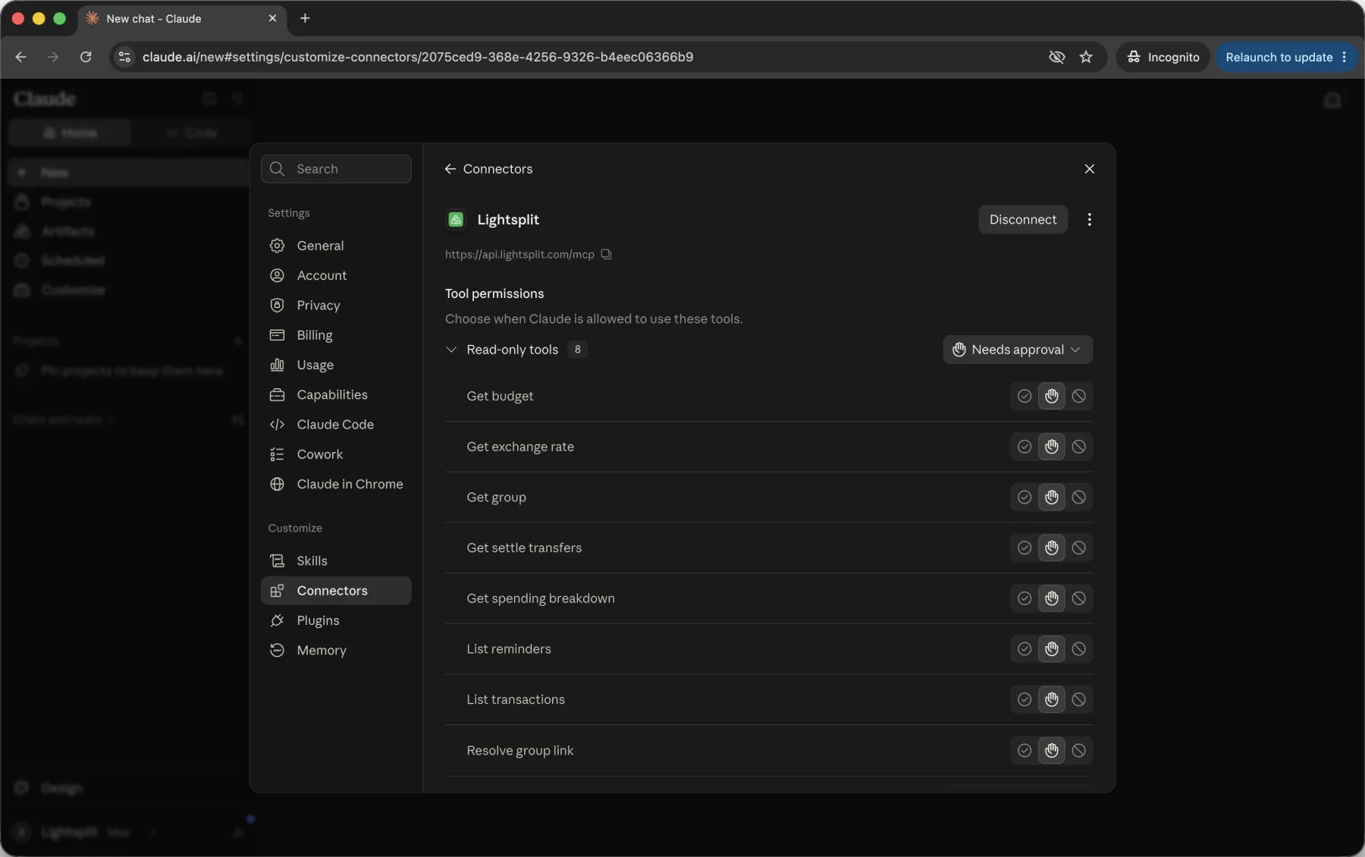Block the Get exchange rate tool
Viewport: 1365px width, 857px height.
coord(1078,447)
